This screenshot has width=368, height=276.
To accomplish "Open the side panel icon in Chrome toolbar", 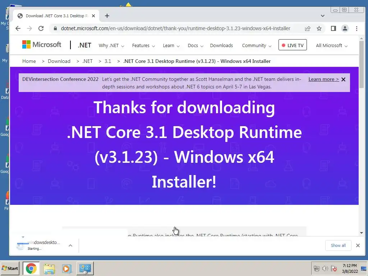I will click(x=333, y=28).
